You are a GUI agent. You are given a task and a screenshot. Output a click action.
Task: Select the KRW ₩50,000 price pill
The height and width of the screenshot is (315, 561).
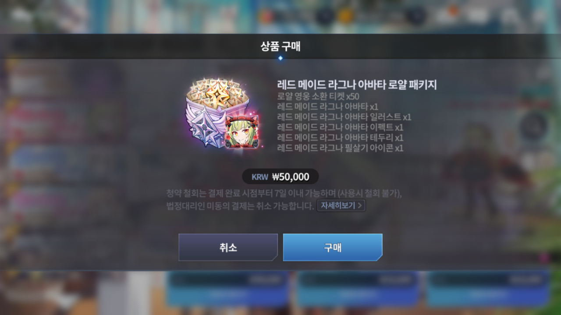point(280,177)
